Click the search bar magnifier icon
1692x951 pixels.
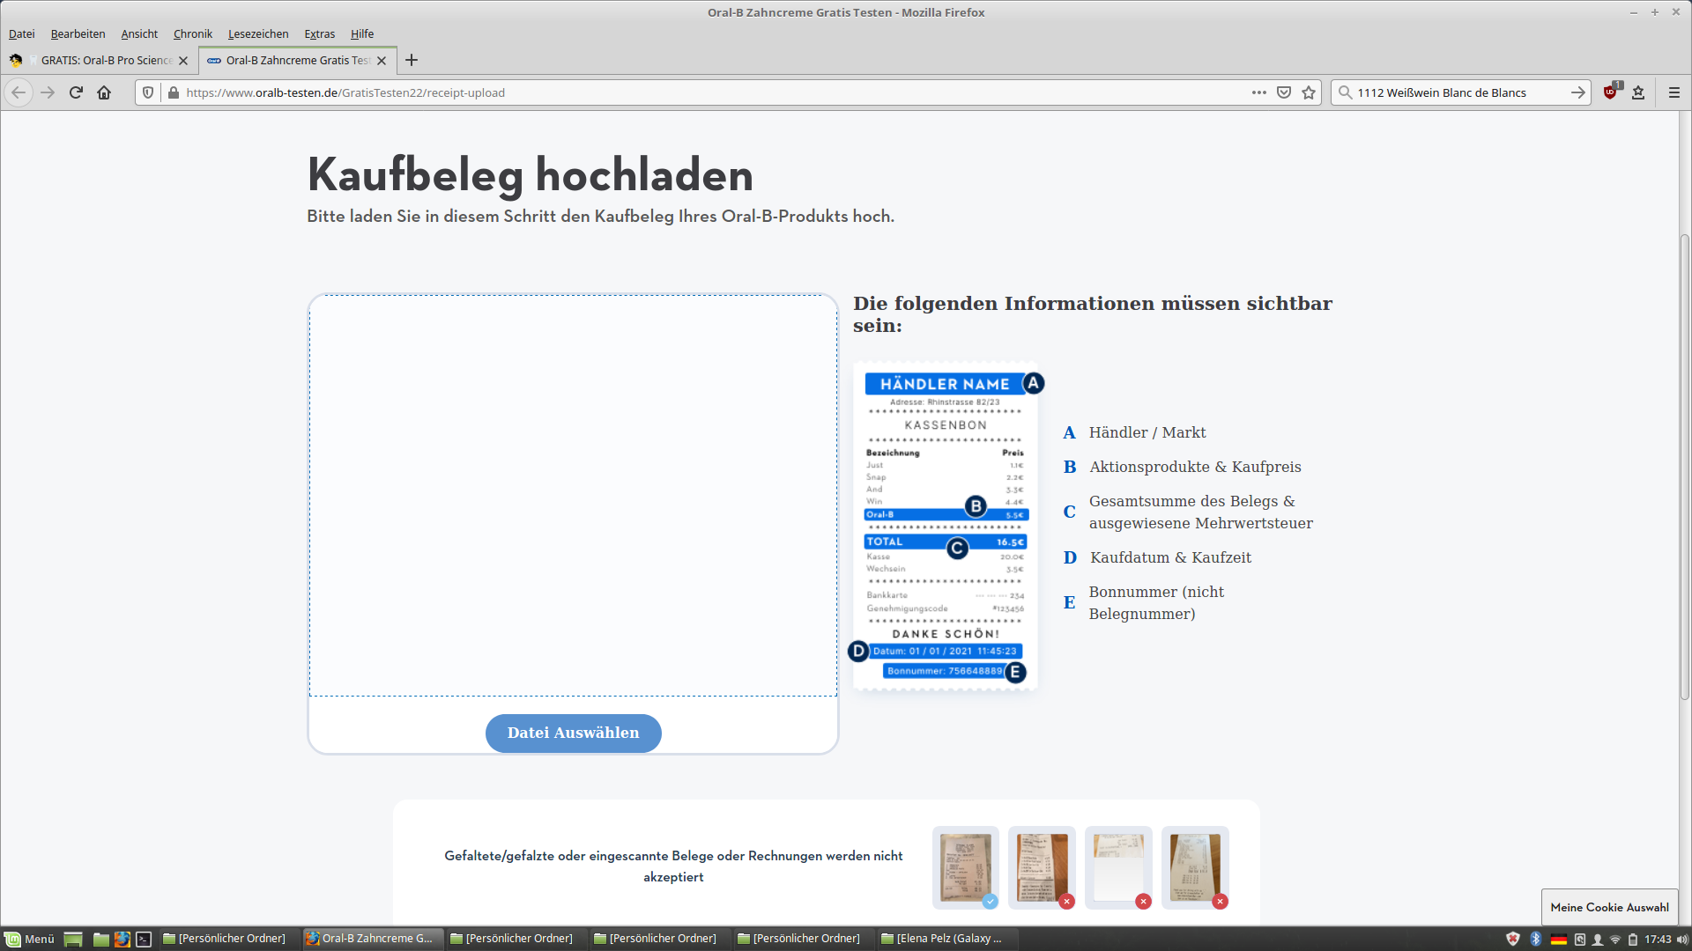pos(1345,92)
